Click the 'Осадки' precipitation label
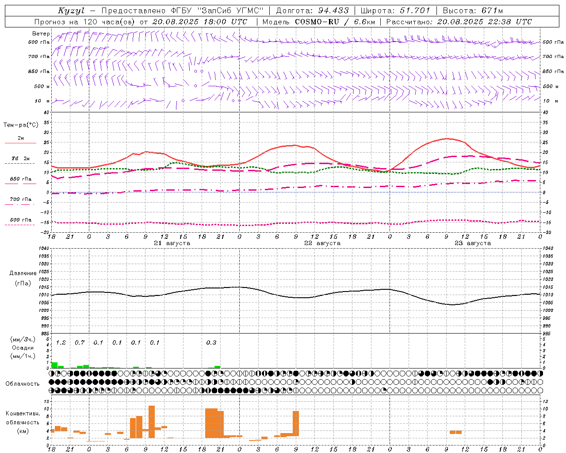 coord(23,348)
